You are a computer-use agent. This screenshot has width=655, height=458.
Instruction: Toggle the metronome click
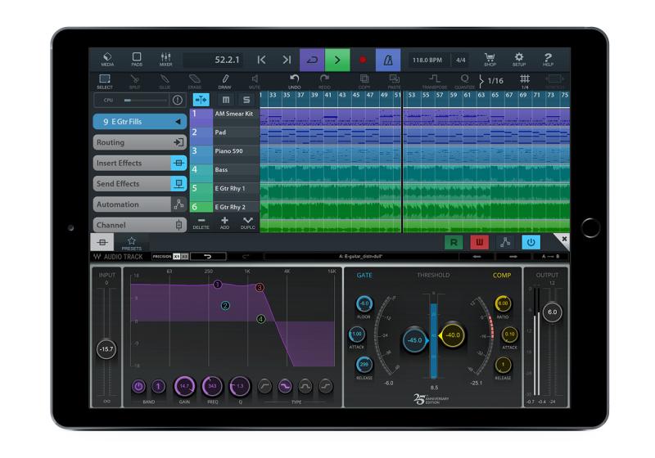pyautogui.click(x=388, y=60)
